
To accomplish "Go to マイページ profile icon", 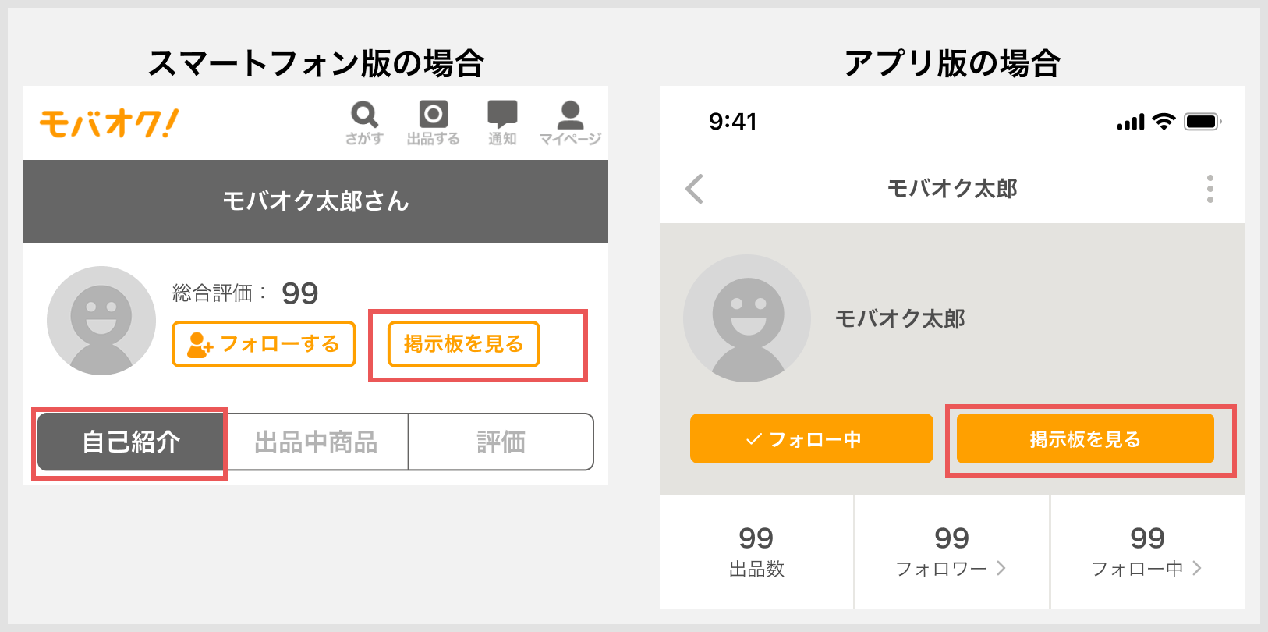I will pyautogui.click(x=570, y=122).
